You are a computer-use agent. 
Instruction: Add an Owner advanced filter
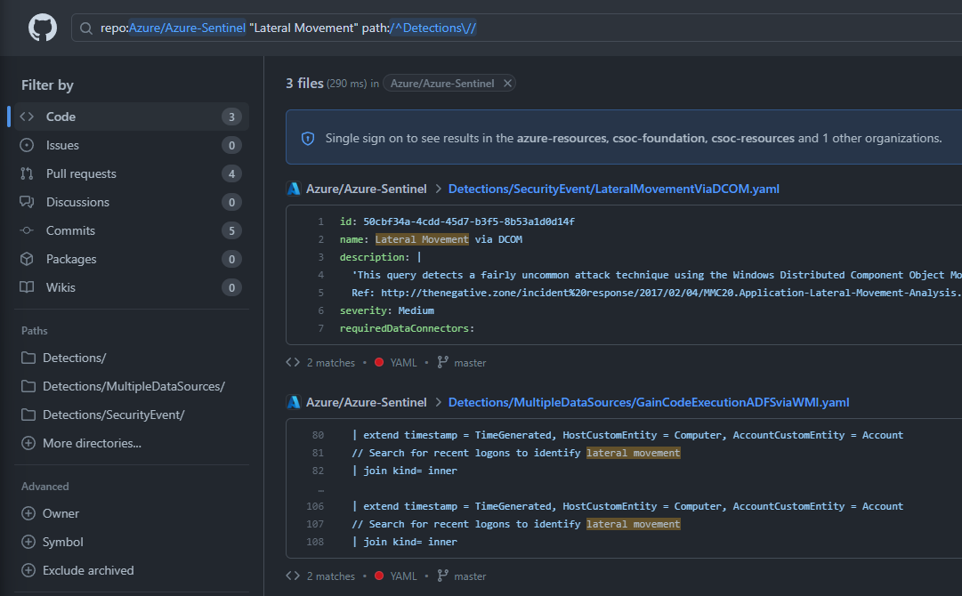[x=50, y=513]
